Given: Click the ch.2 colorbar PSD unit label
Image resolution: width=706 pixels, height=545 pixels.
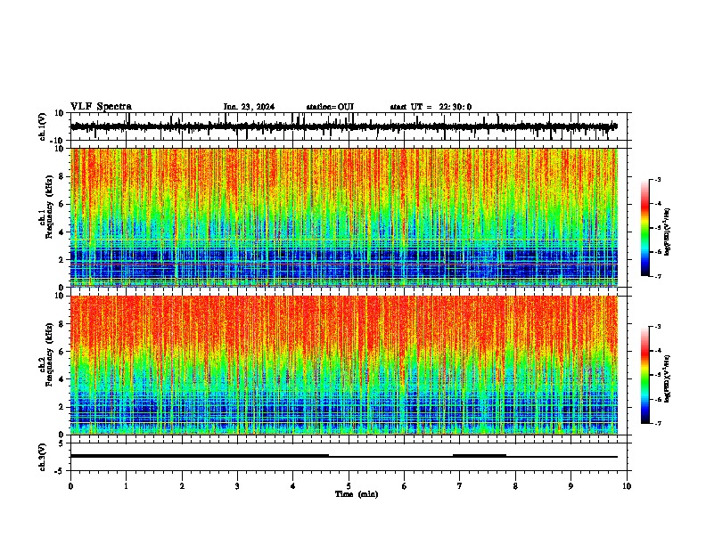Looking at the screenshot, I should (668, 378).
